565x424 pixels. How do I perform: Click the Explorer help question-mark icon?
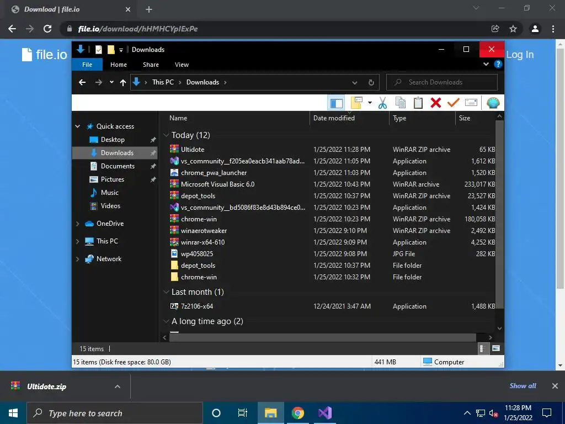pyautogui.click(x=498, y=65)
